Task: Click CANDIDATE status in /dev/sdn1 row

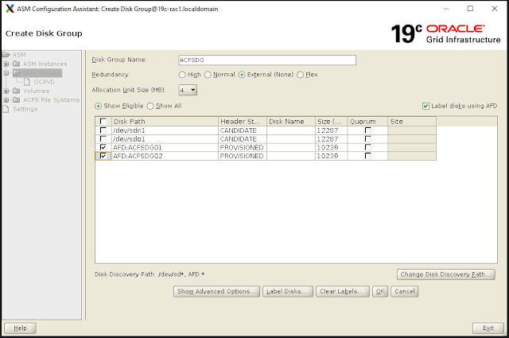Action: click(242, 130)
